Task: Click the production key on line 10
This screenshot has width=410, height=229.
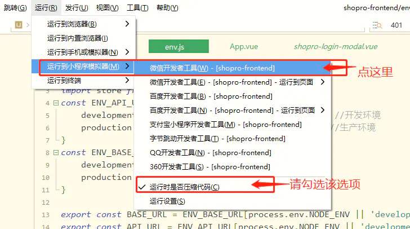Action: pyautogui.click(x=106, y=177)
